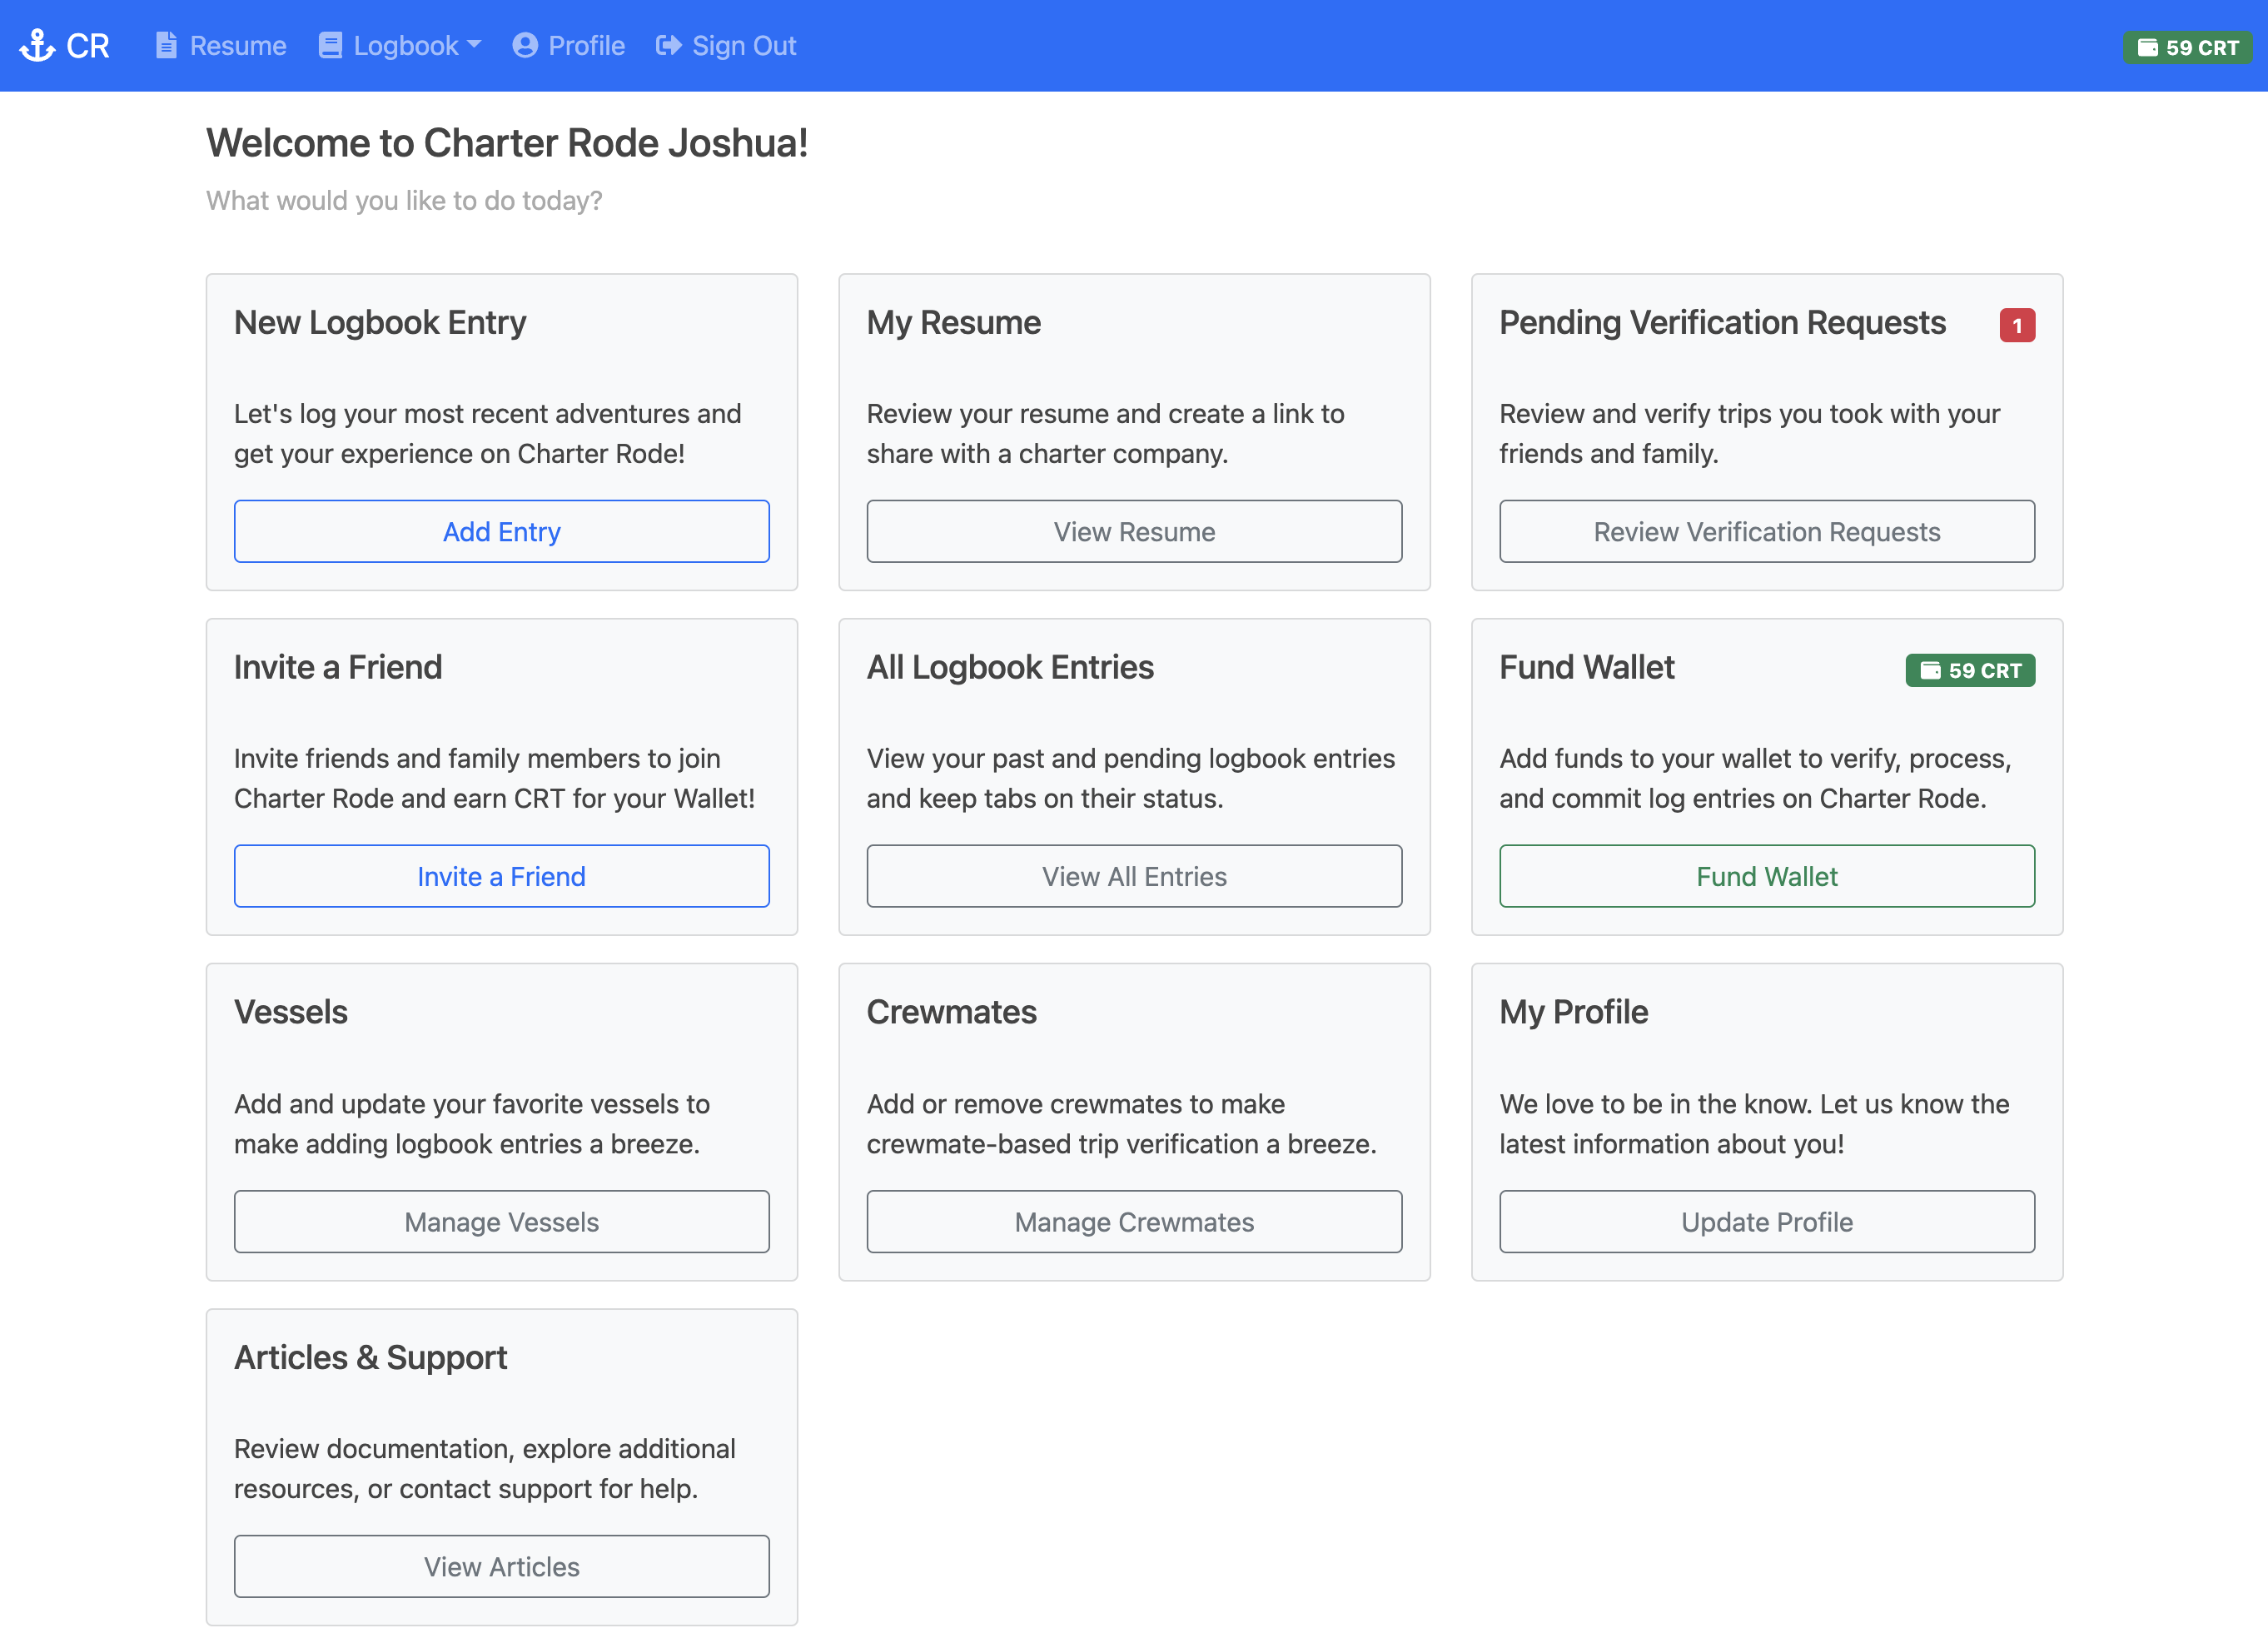Click the Update Profile button
The width and height of the screenshot is (2268, 1648).
(1767, 1221)
